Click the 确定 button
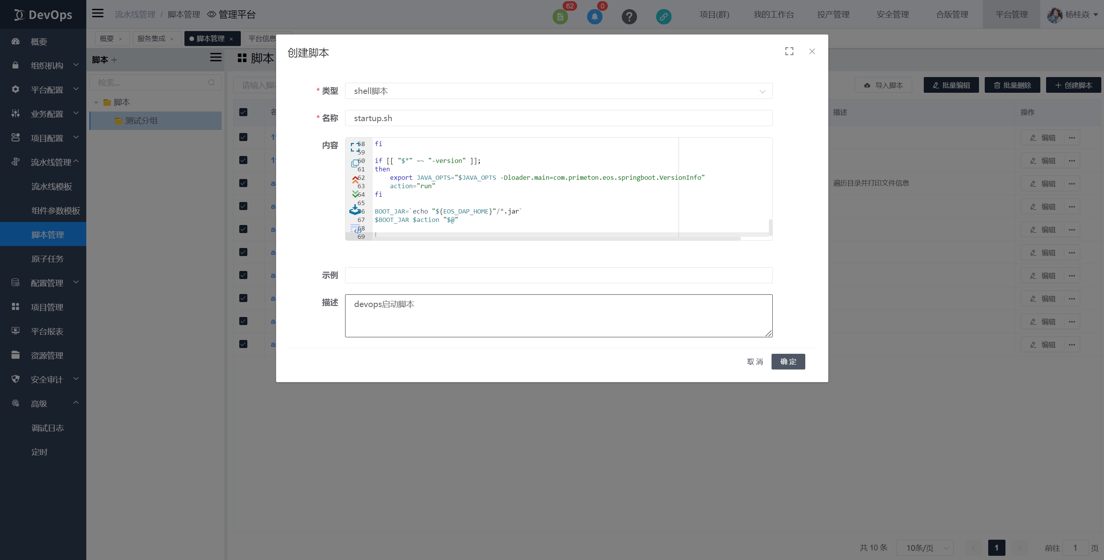 point(788,361)
